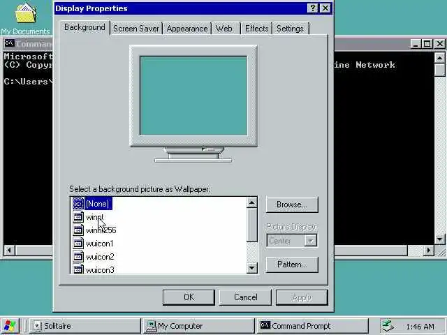Click the wuicon1 wallpaper file icon

pos(78,244)
